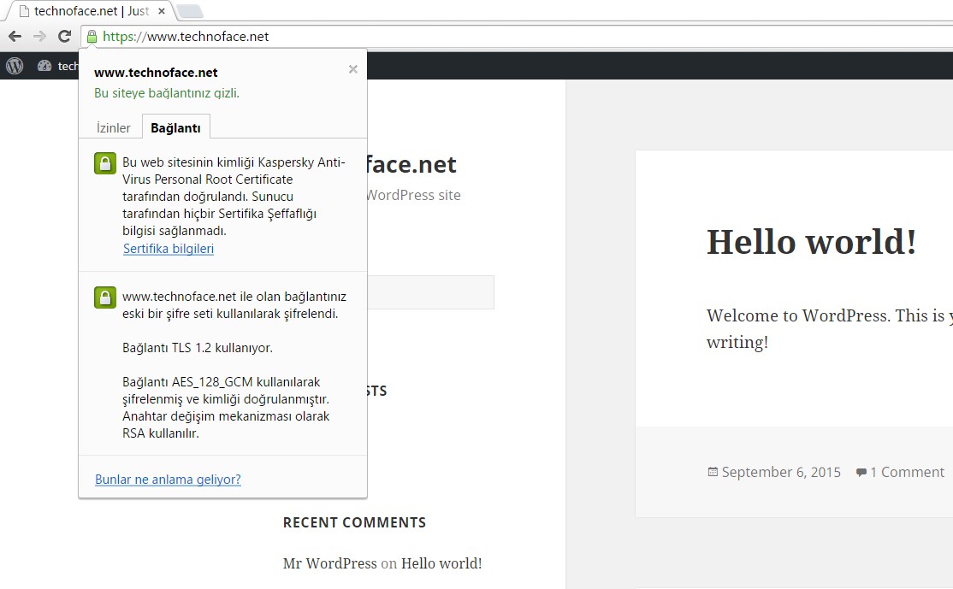Image resolution: width=953 pixels, height=589 pixels.
Task: Click the www.technoface.net popup heading
Action: 156,73
